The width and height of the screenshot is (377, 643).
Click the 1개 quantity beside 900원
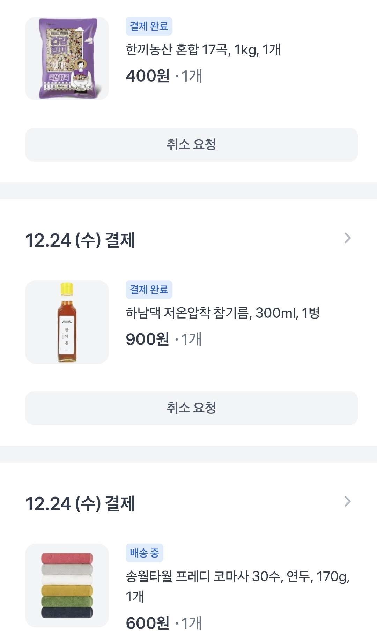point(191,339)
